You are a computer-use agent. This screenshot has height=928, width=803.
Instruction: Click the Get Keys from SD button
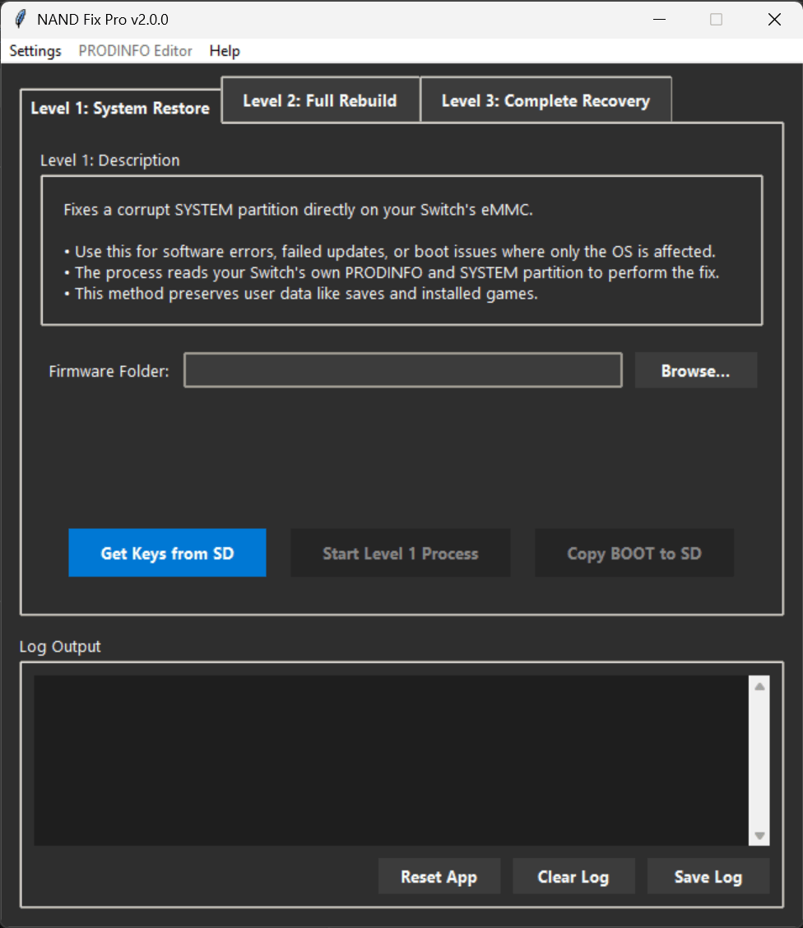167,553
